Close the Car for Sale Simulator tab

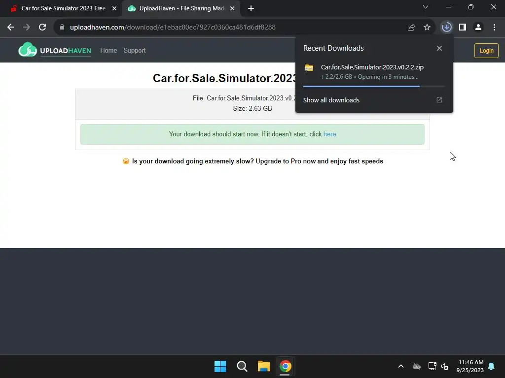coord(114,9)
